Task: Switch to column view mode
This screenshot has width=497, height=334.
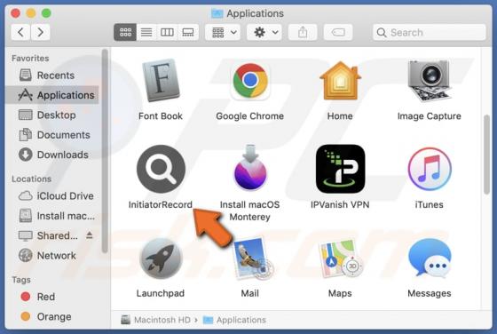Action: click(x=167, y=32)
